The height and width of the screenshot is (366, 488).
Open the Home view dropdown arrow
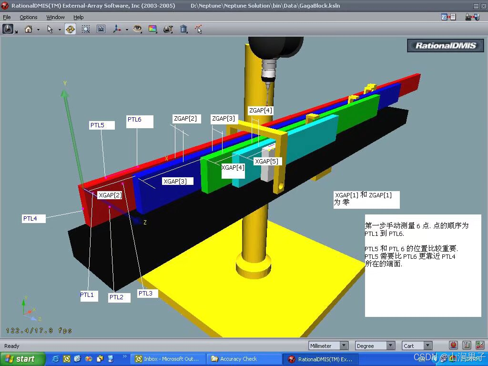(x=38, y=30)
